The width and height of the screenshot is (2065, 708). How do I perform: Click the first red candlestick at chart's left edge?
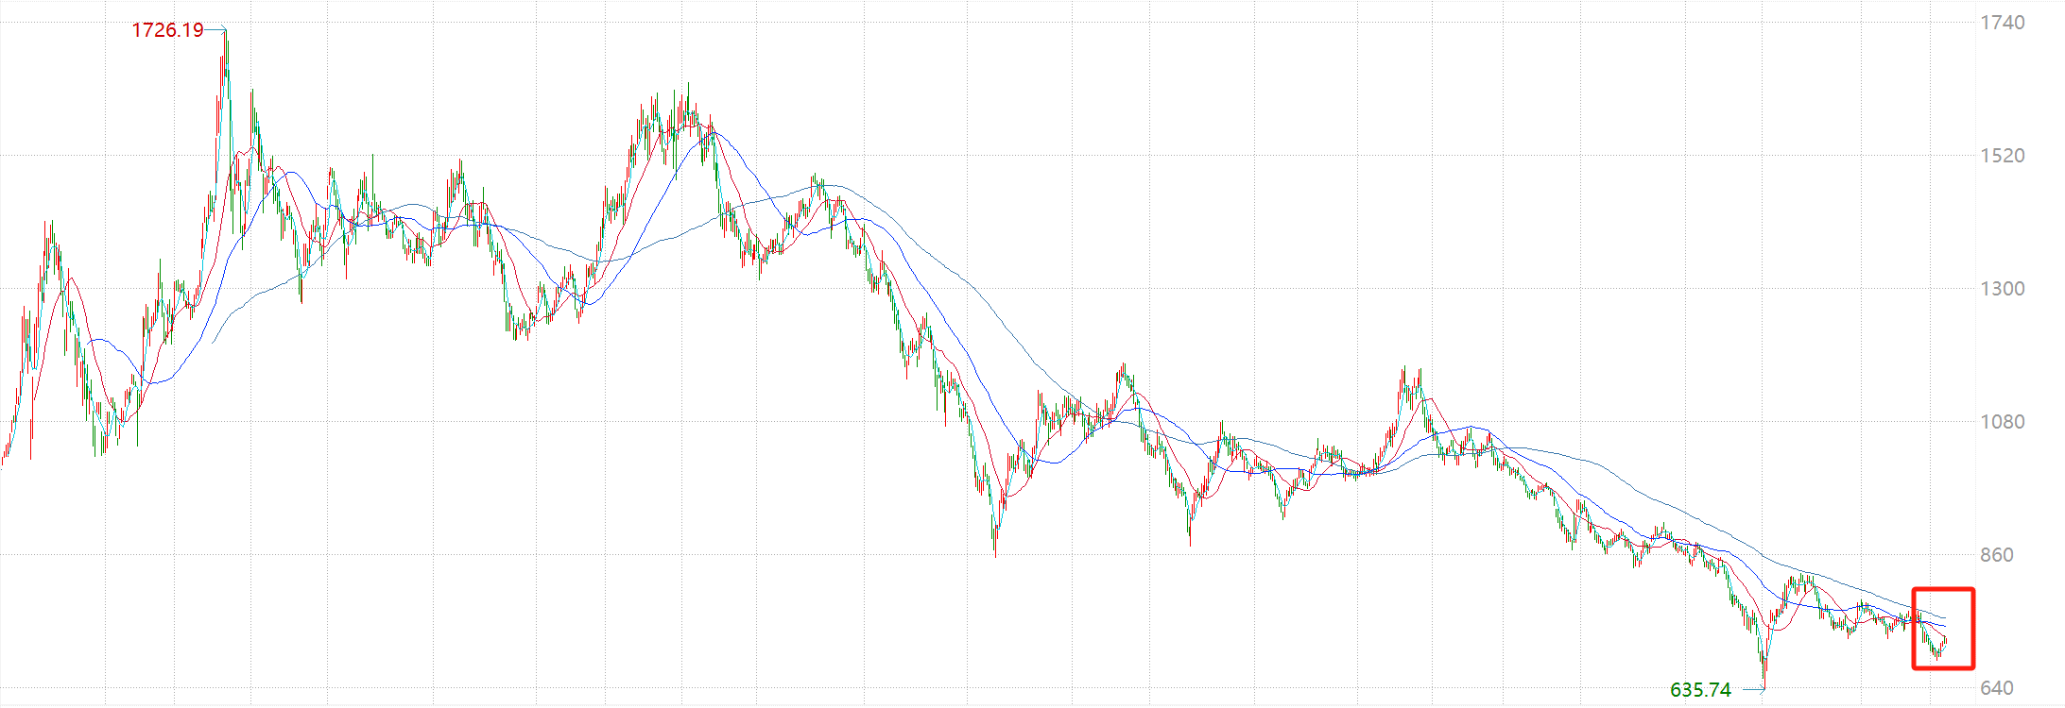pyautogui.click(x=3, y=461)
